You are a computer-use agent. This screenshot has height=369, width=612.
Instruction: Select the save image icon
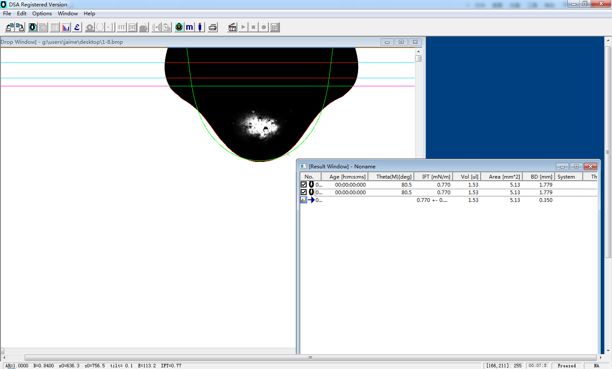pyautogui.click(x=20, y=27)
